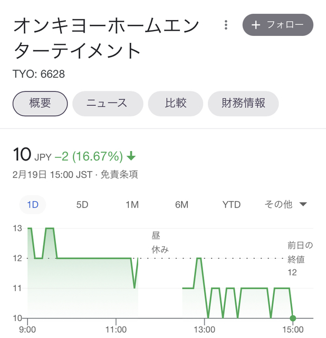
Task: Click the 前日の終値 12 label
Action: [300, 259]
